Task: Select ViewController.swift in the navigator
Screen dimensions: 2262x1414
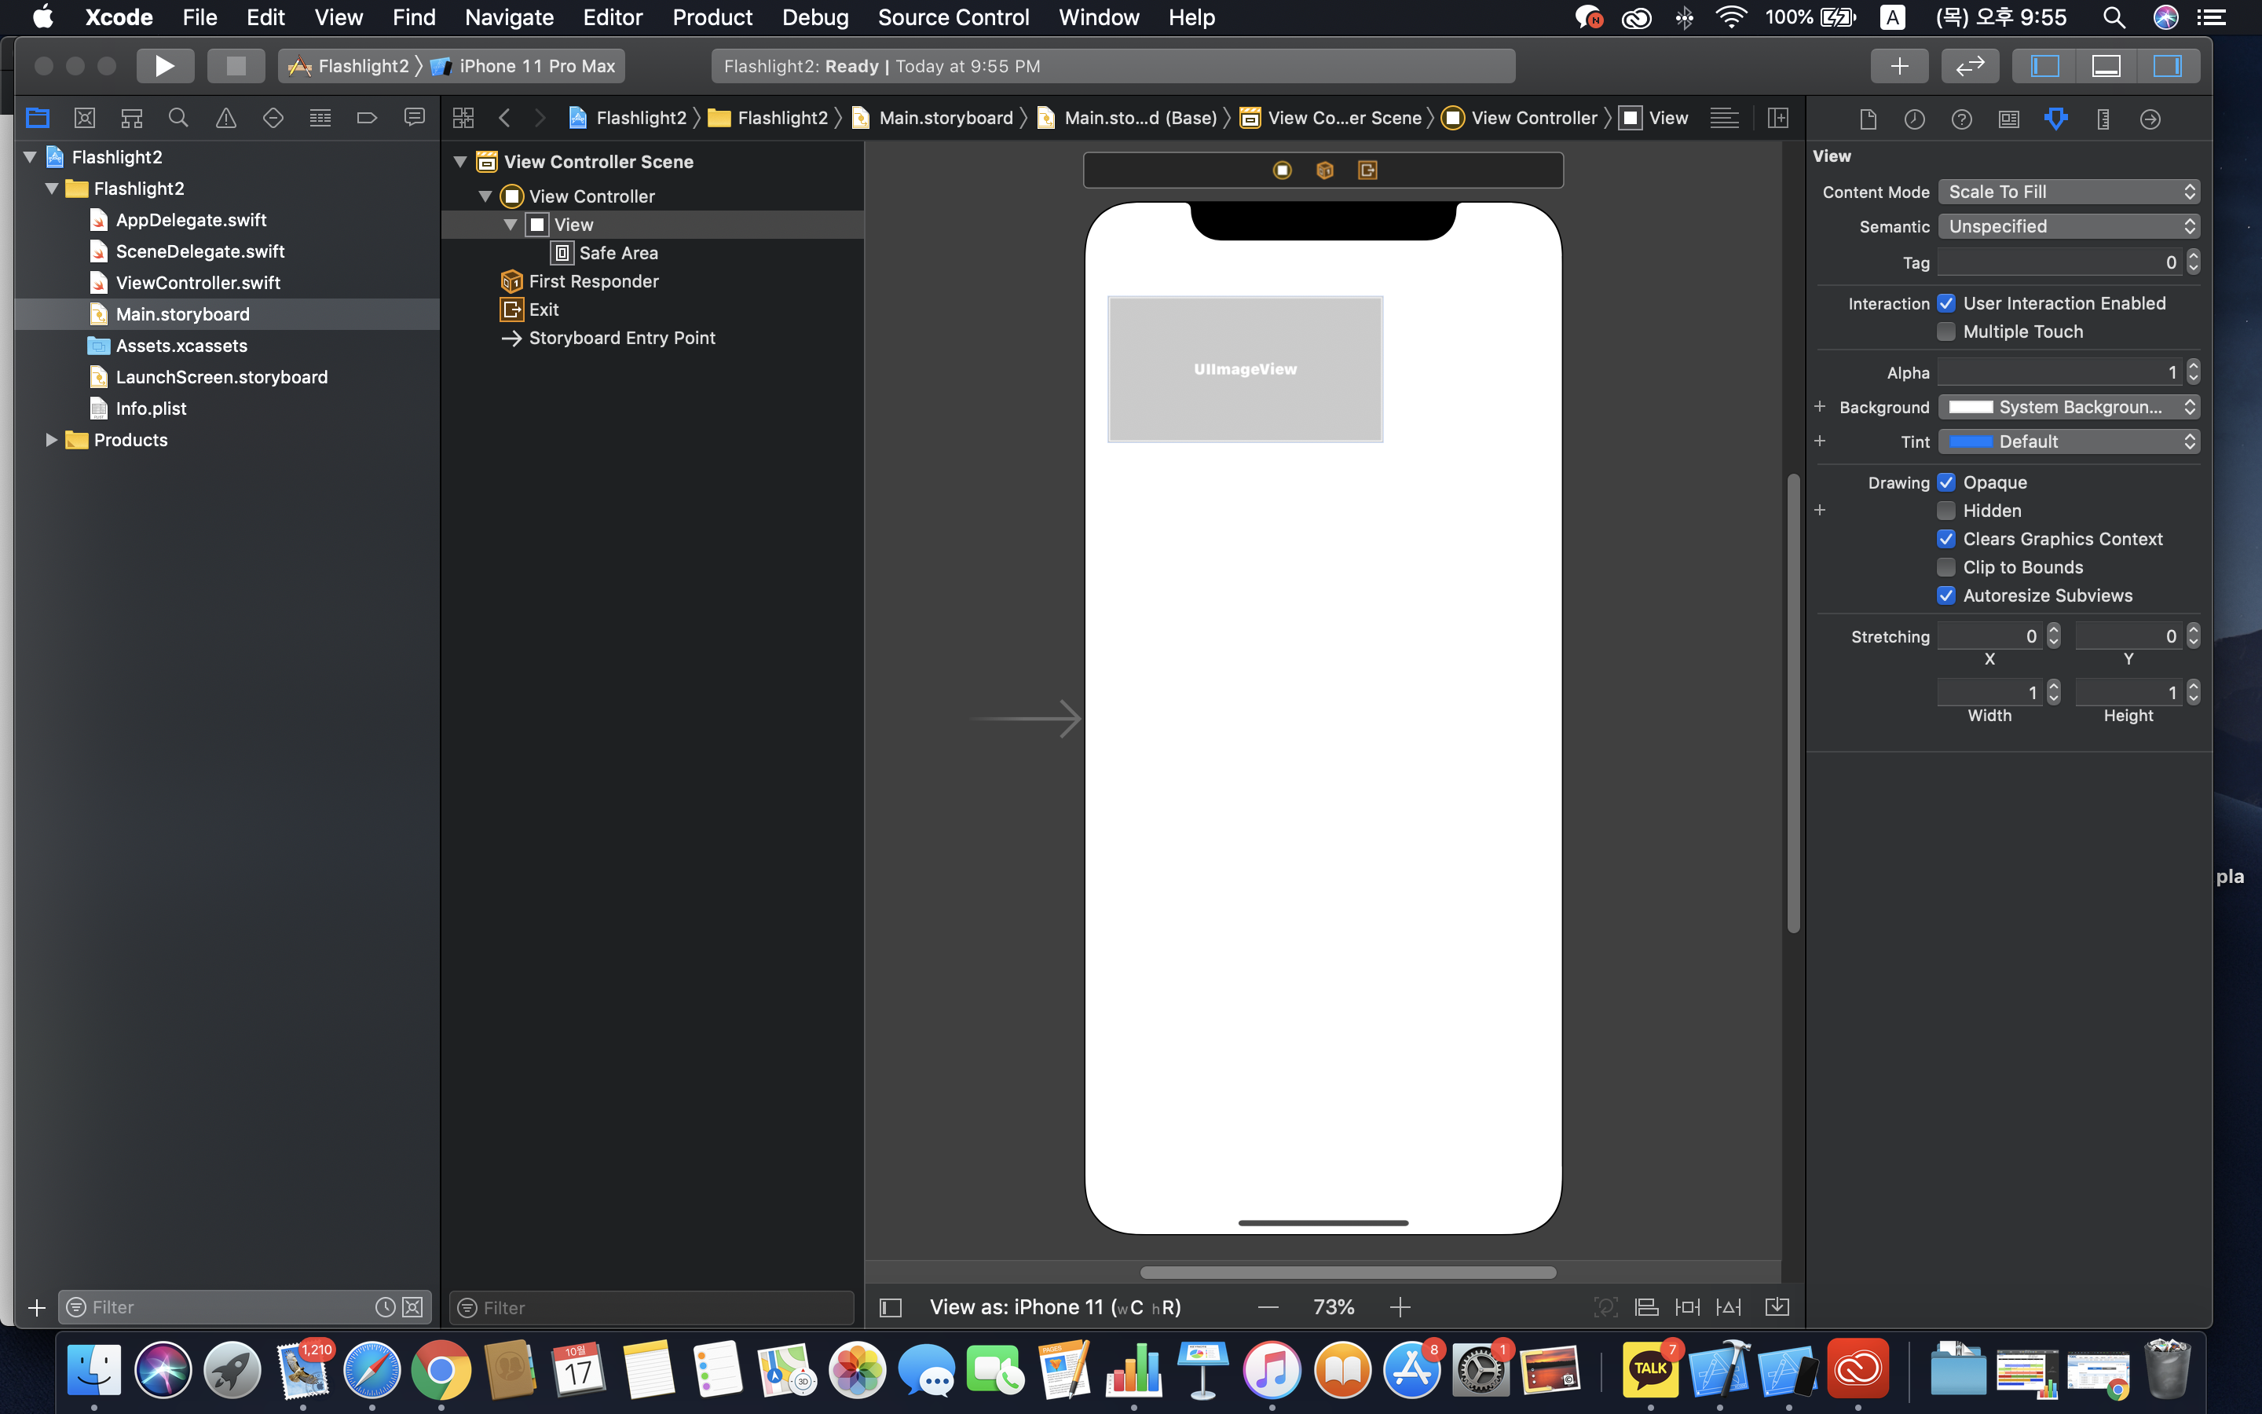Action: [x=197, y=283]
